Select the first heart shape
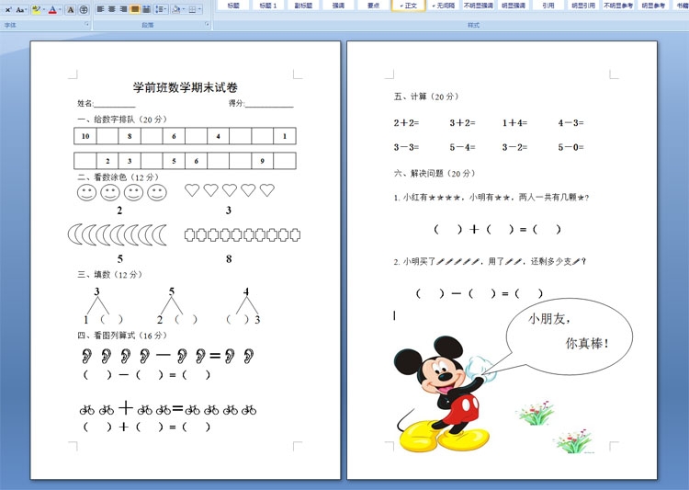The width and height of the screenshot is (689, 490). pos(192,190)
